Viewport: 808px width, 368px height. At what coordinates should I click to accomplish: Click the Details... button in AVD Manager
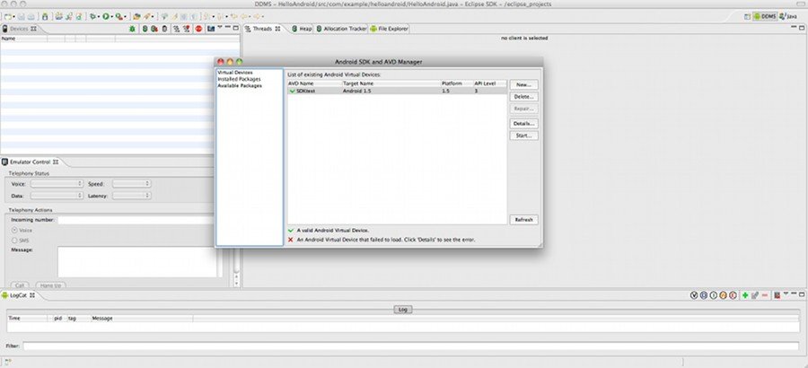pyautogui.click(x=524, y=124)
